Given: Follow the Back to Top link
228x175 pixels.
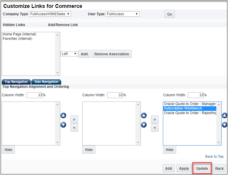Looking at the screenshot, I should pyautogui.click(x=214, y=157).
